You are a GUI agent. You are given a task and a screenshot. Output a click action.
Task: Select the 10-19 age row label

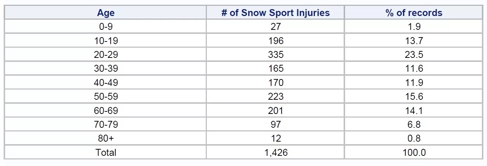click(106, 41)
